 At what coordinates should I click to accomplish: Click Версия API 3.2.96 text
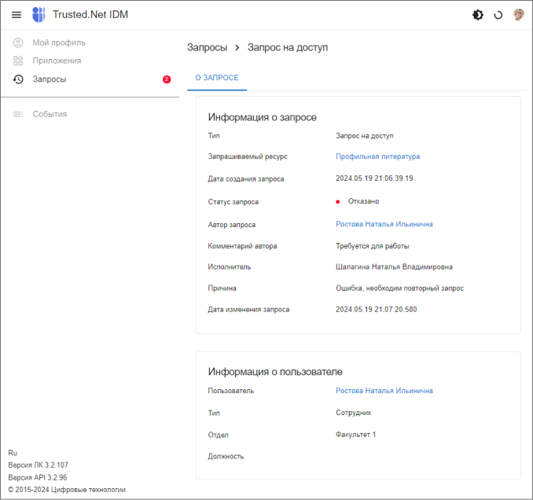pos(38,477)
